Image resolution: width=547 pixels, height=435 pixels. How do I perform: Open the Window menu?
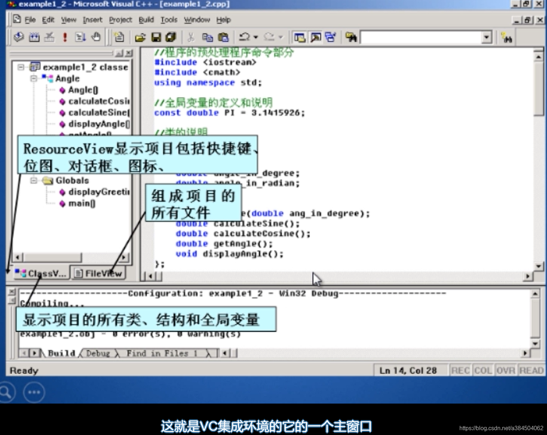tap(197, 20)
